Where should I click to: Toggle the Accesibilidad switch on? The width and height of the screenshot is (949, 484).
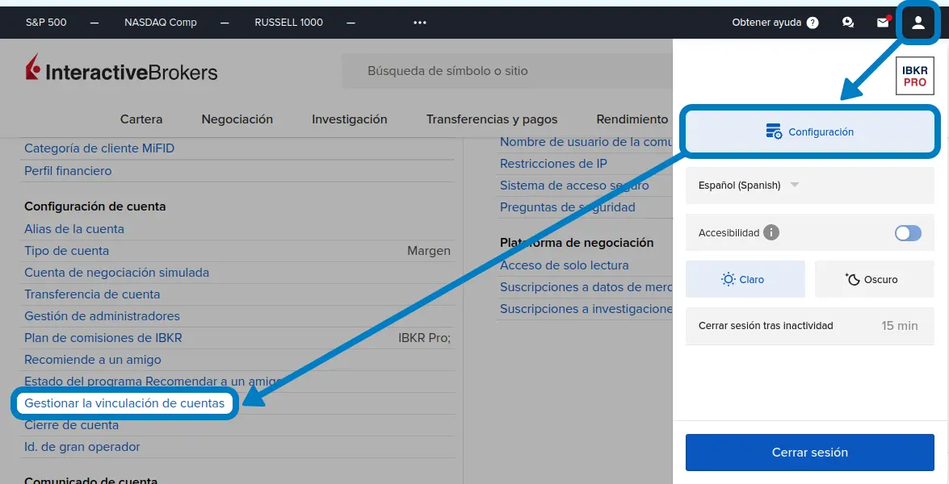tap(907, 232)
